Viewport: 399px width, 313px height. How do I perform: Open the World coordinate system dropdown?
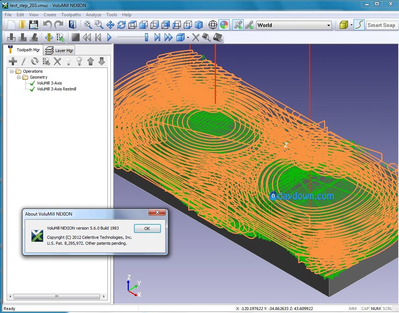(x=294, y=25)
